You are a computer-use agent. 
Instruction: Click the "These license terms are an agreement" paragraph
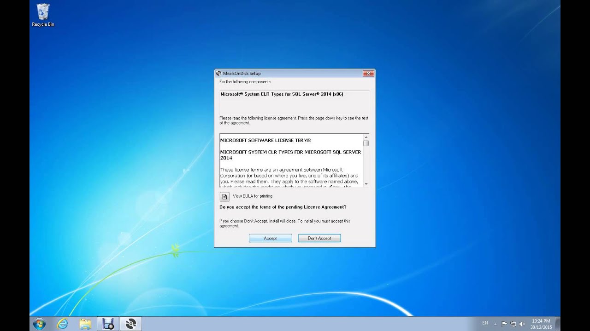point(289,178)
